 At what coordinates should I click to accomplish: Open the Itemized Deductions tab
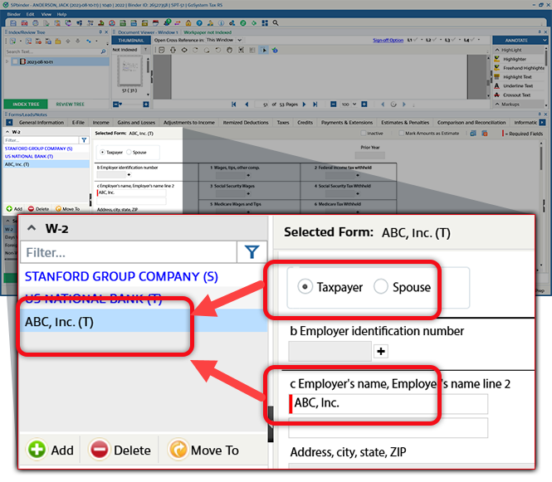coord(246,123)
